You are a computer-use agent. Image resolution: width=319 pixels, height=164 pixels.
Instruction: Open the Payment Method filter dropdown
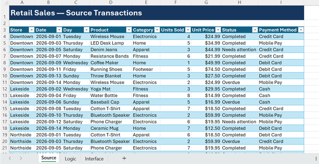301,30
